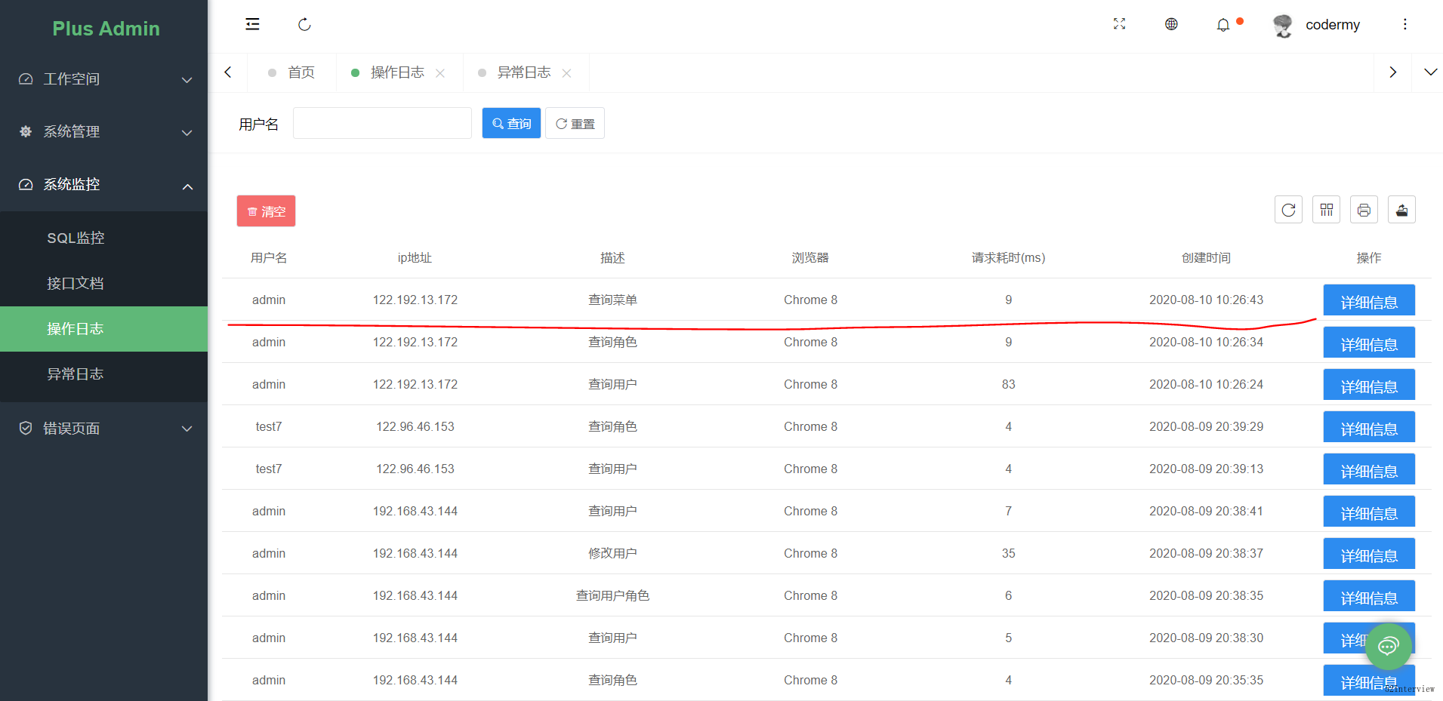Click the 系统监控 menu label
Viewport: 1443px width, 701px height.
click(x=72, y=184)
